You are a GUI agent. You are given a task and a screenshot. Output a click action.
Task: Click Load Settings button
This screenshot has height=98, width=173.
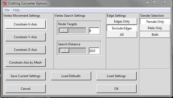(116, 76)
